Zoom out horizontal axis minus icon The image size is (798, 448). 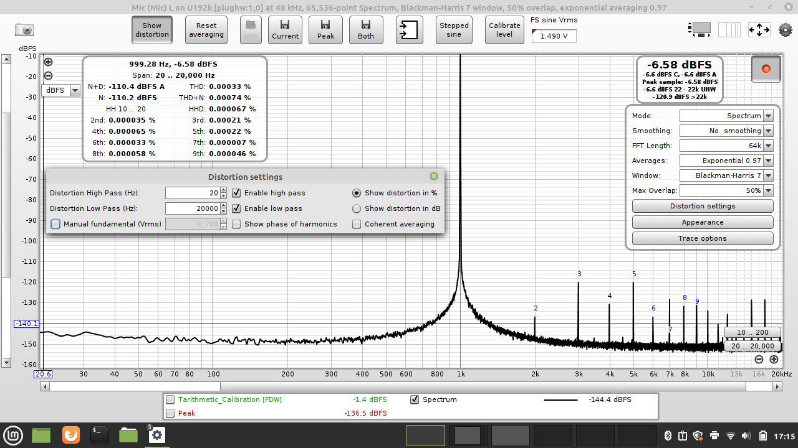pos(759,359)
